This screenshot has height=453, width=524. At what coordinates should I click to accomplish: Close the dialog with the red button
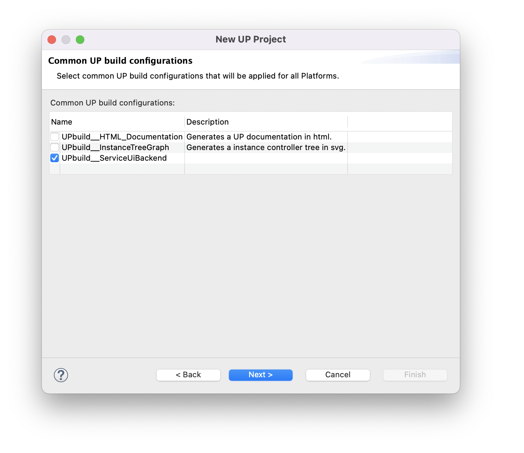(52, 40)
